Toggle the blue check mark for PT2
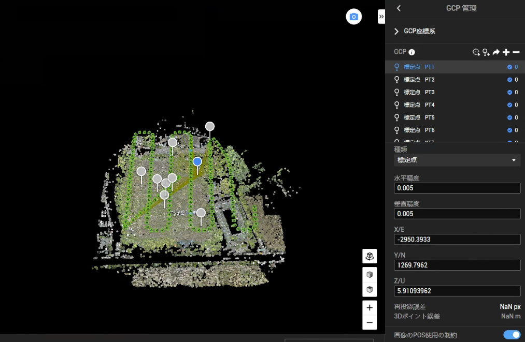This screenshot has width=525, height=342. click(x=509, y=80)
